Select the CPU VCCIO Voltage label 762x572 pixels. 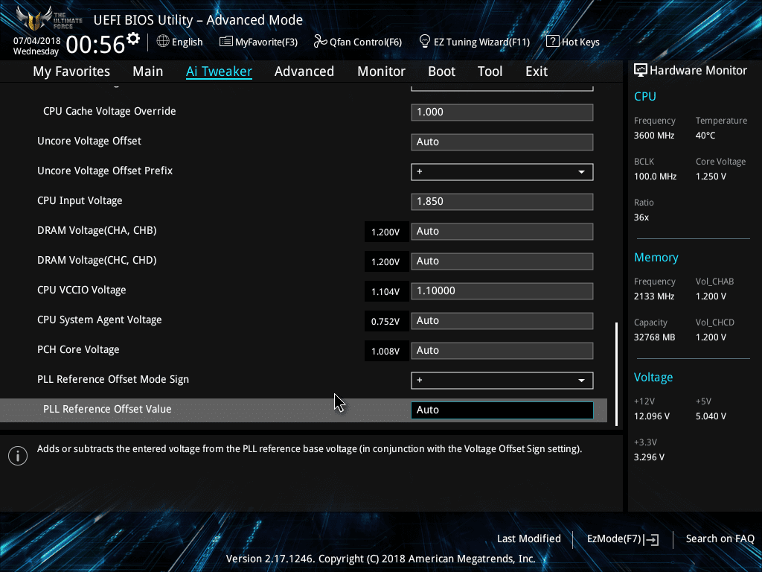(81, 290)
